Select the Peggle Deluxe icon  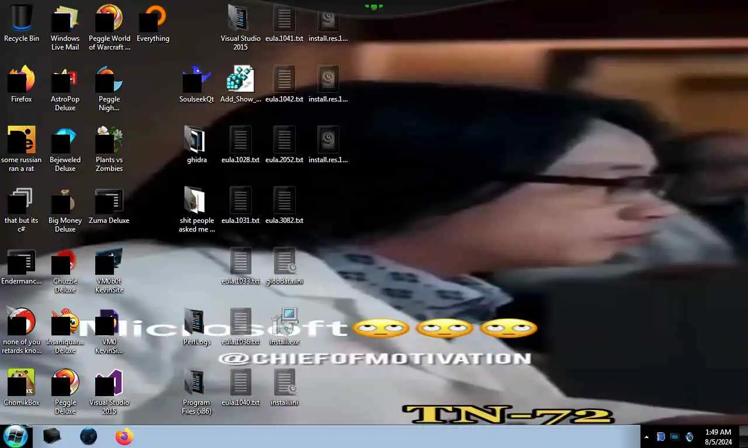[65, 391]
